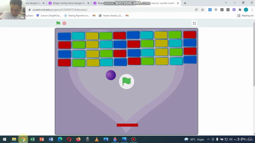The image size is (255, 143).
Task: Open the 'Jonson | BrightCha...' bookmark
Action: (x=49, y=15)
